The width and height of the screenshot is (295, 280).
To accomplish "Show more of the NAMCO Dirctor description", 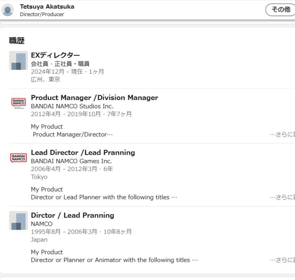I will click(282, 260).
